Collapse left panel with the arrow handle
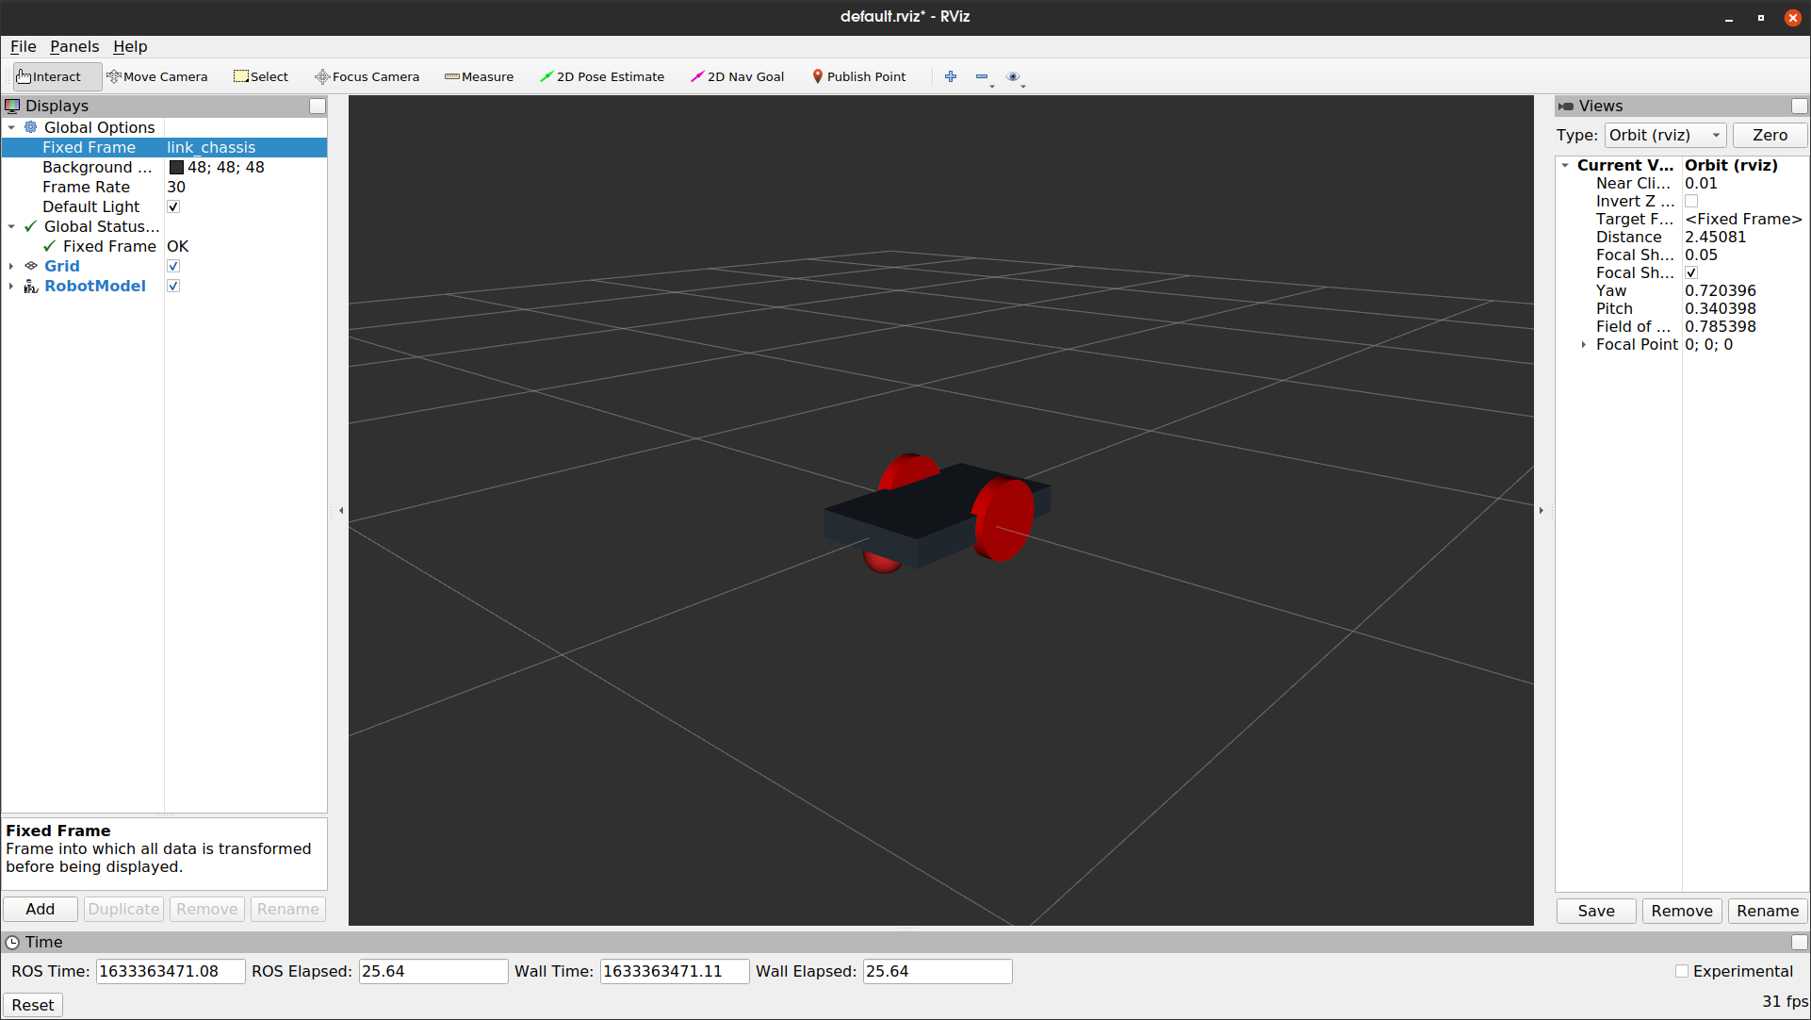This screenshot has width=1811, height=1020. [x=341, y=511]
